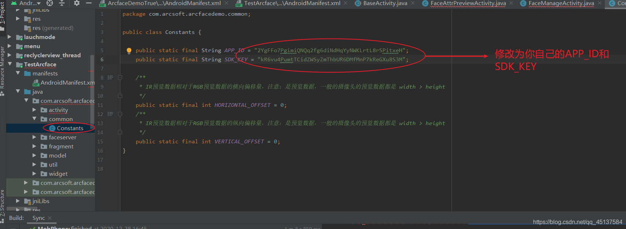626x229 pixels.
Task: Click the fragment package icon
Action: pos(44,147)
